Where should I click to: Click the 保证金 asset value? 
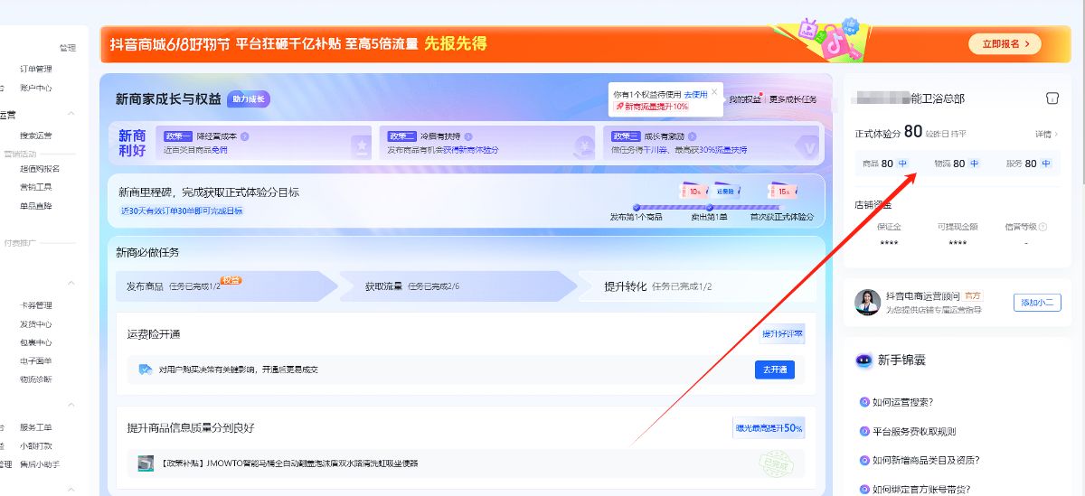point(889,243)
